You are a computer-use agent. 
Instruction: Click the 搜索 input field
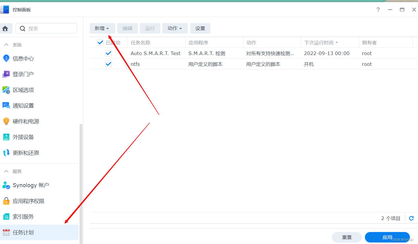tap(47, 28)
